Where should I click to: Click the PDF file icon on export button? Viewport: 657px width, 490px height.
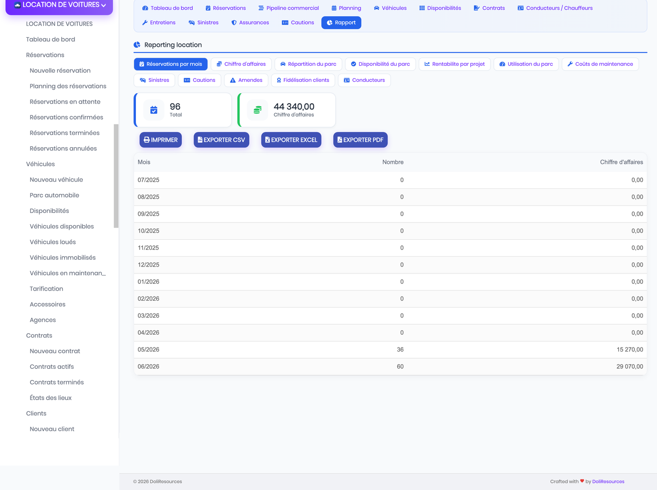tap(340, 140)
